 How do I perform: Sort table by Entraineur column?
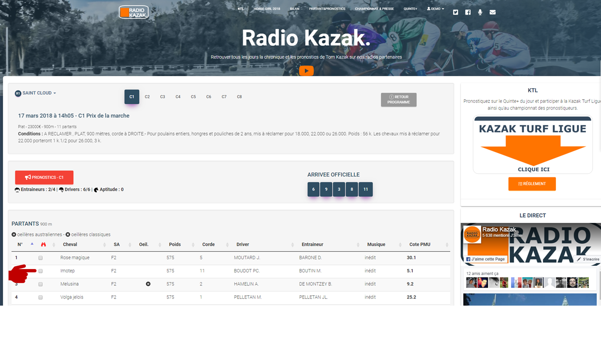click(x=329, y=245)
